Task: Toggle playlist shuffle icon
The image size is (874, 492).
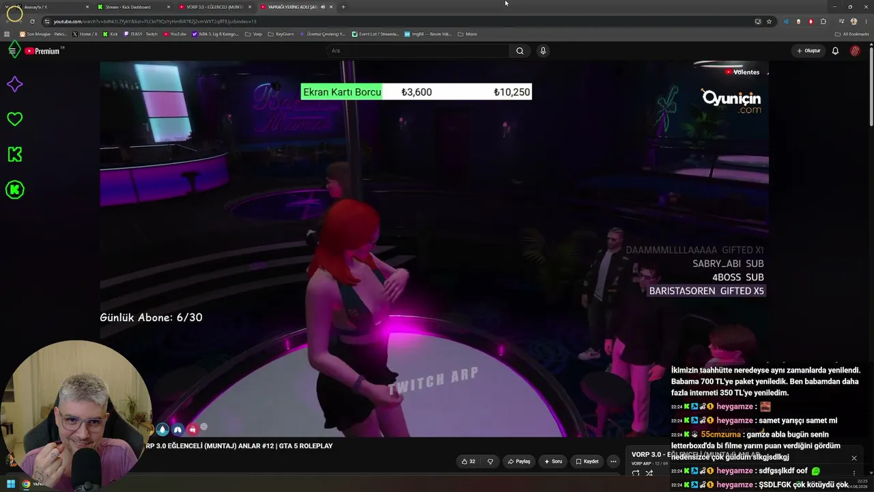Action: tap(649, 473)
